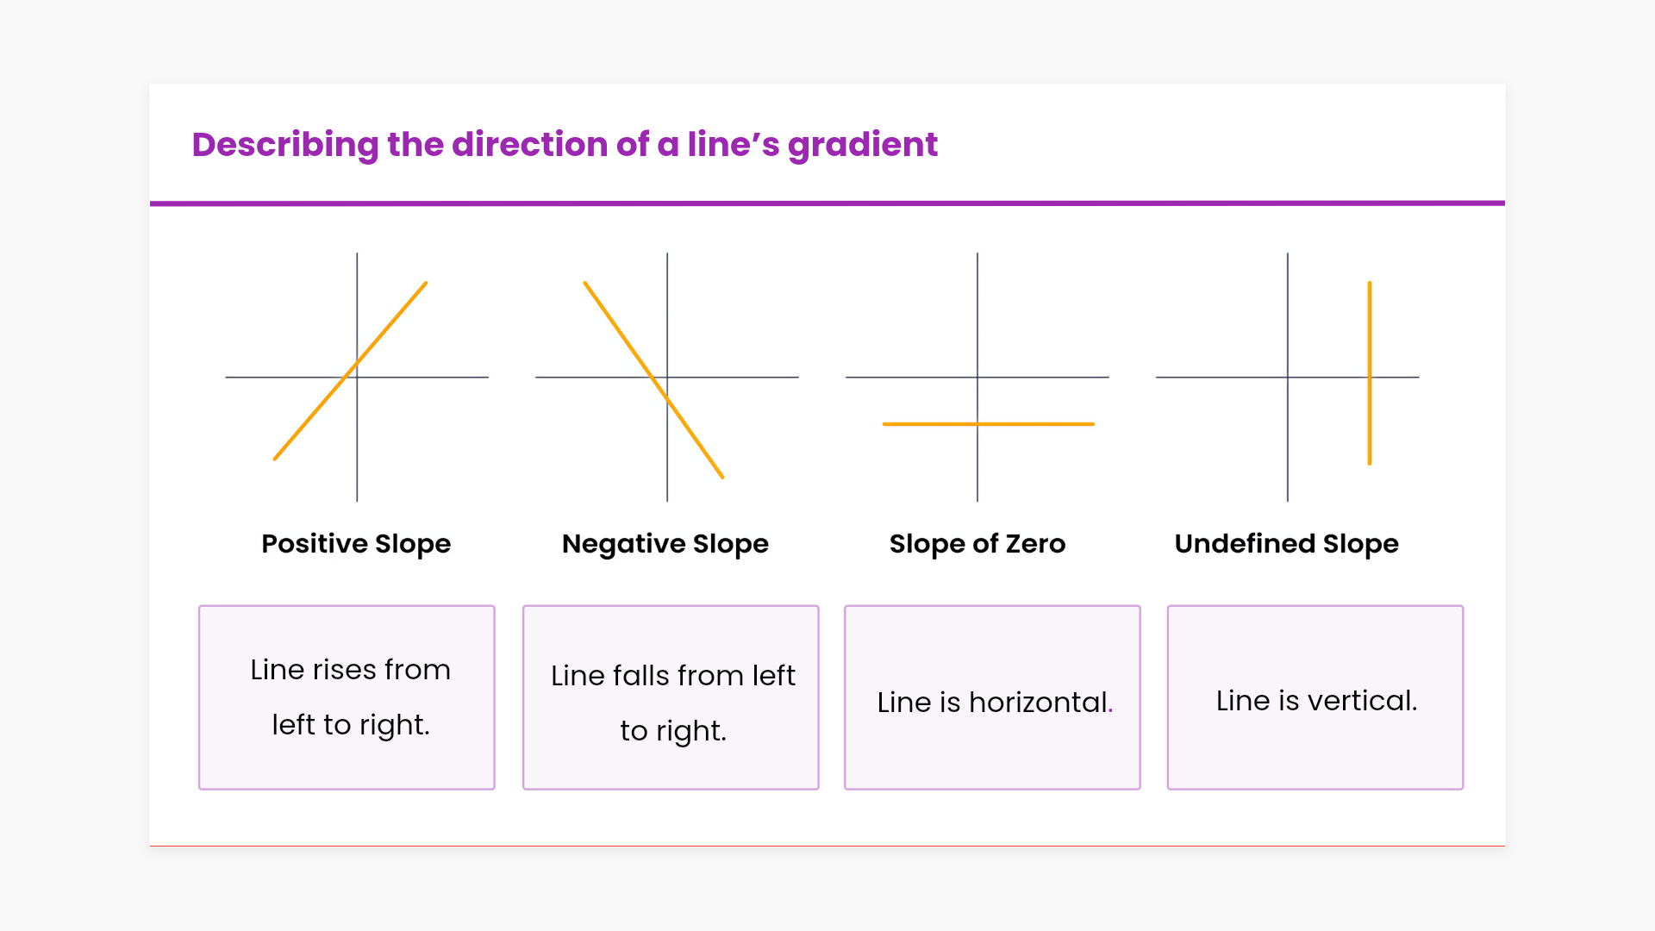The width and height of the screenshot is (1655, 931).
Task: Click the word 'gradient' in the heading
Action: coord(862,145)
